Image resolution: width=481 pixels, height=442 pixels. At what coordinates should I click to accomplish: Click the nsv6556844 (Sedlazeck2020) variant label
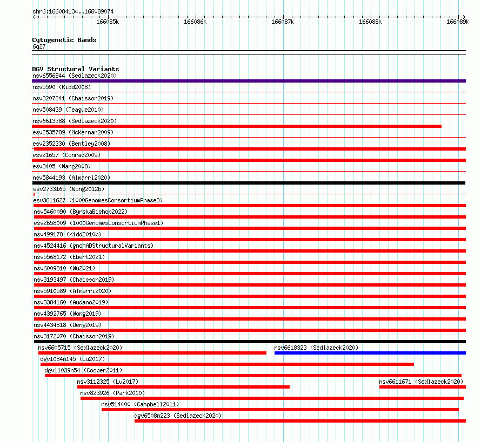[75, 76]
